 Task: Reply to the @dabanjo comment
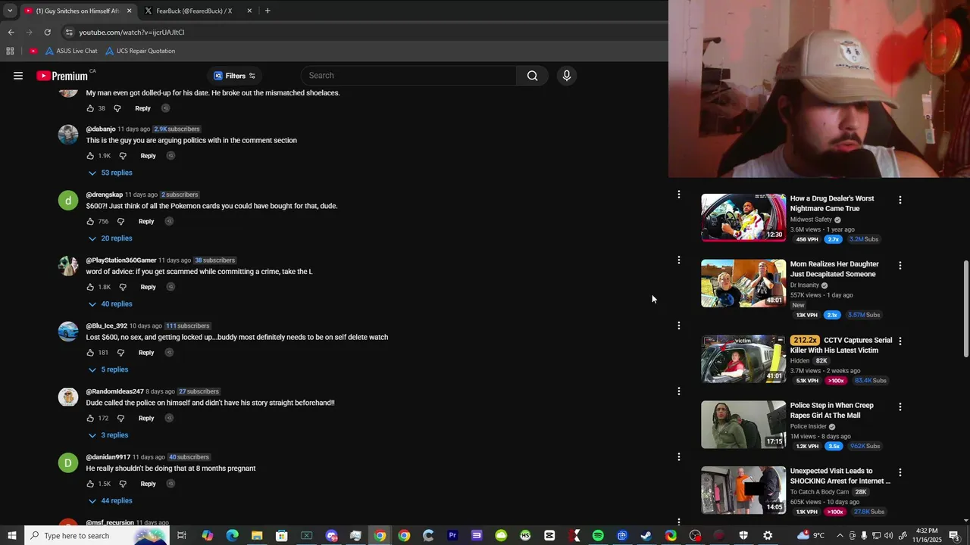click(148, 156)
